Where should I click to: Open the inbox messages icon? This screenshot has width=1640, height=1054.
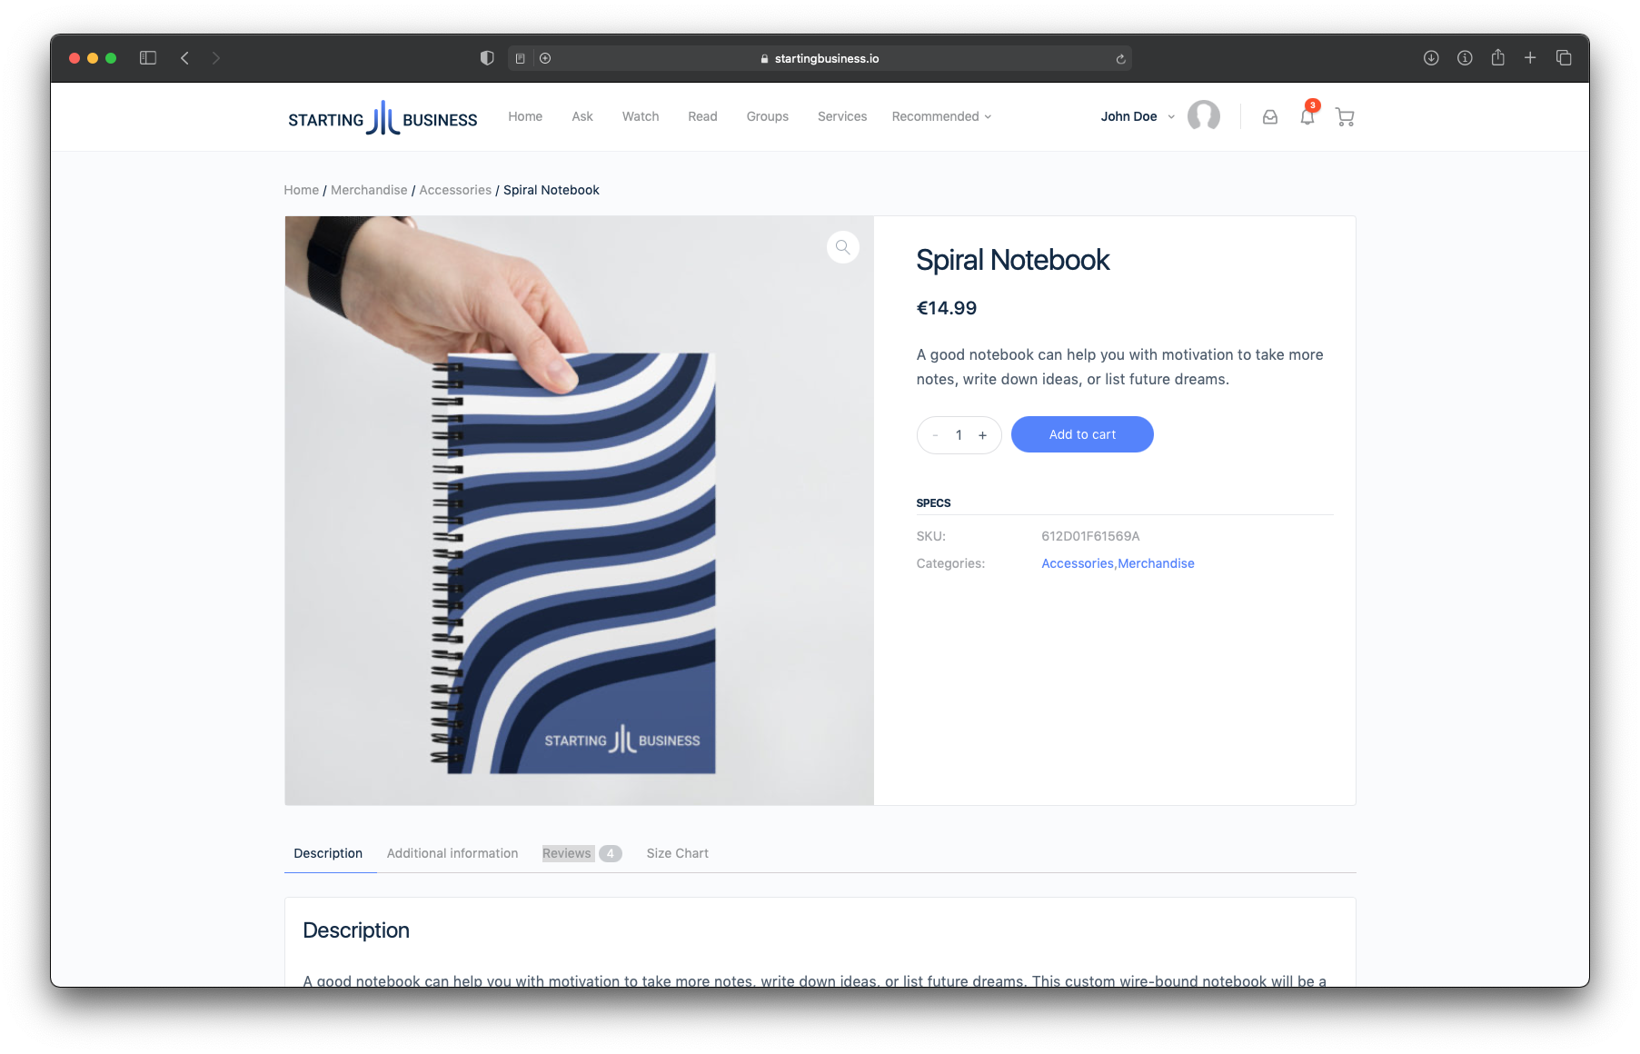(x=1270, y=116)
